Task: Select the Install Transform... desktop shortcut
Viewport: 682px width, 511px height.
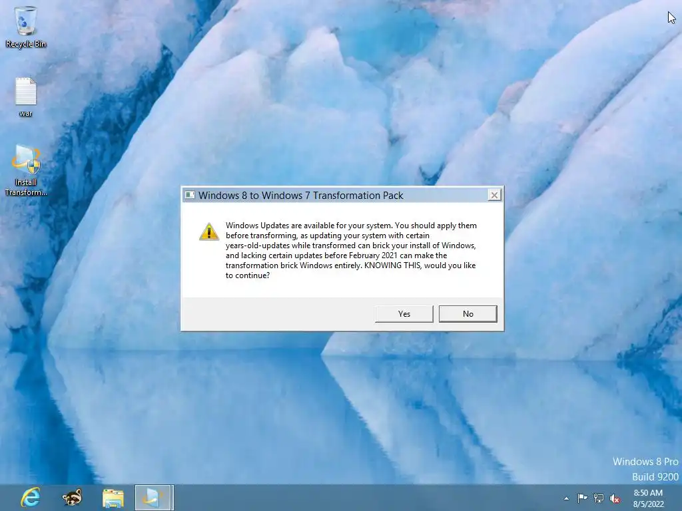Action: 26,170
